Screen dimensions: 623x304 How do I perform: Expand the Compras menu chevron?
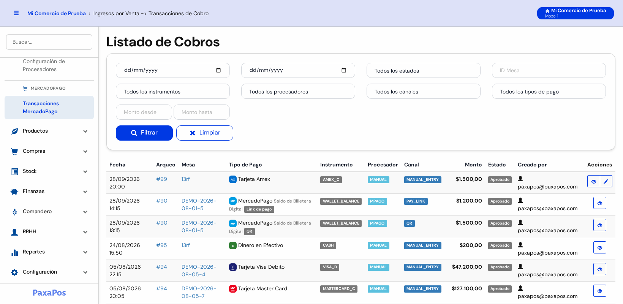pos(85,151)
